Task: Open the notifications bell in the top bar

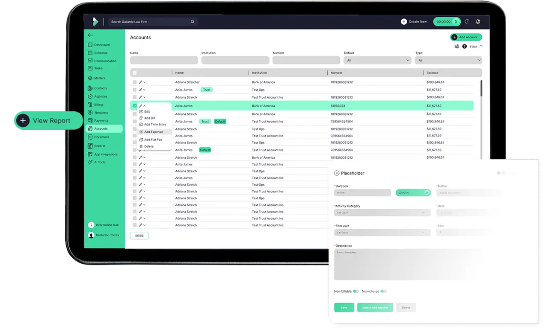Action: [477, 22]
